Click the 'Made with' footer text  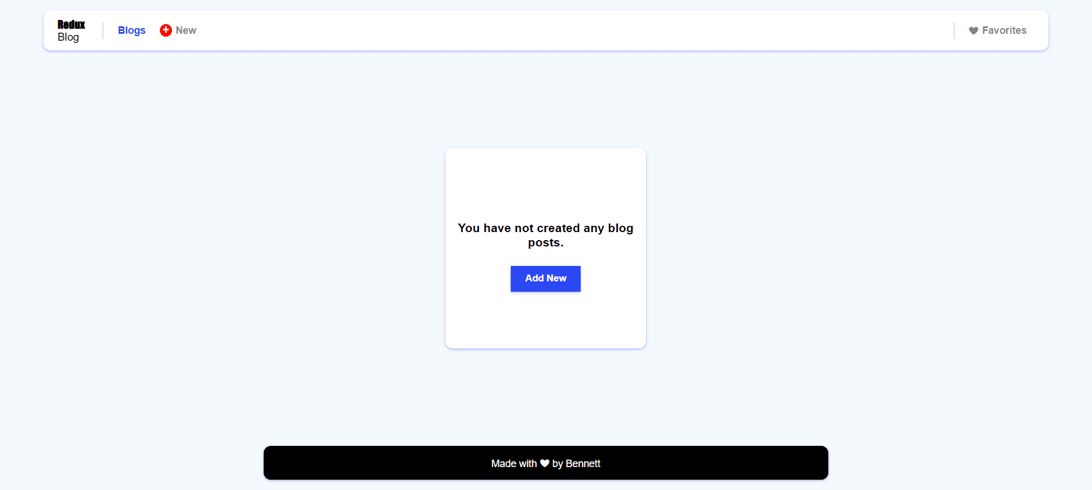tap(514, 464)
